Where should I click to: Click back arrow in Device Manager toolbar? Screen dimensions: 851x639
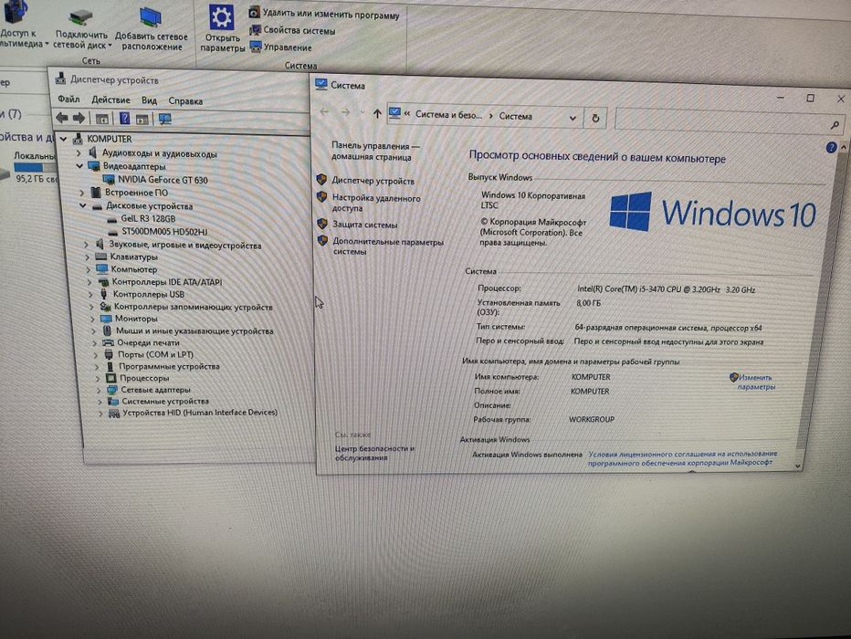click(62, 117)
